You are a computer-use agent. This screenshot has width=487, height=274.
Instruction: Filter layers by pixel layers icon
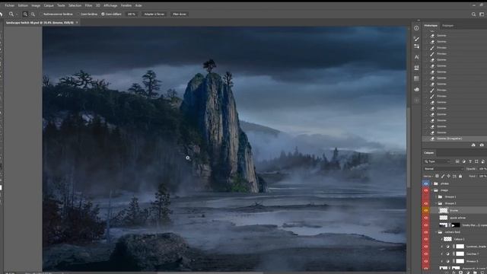[x=457, y=161]
